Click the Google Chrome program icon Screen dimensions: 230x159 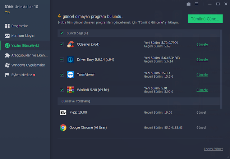tap(63, 128)
